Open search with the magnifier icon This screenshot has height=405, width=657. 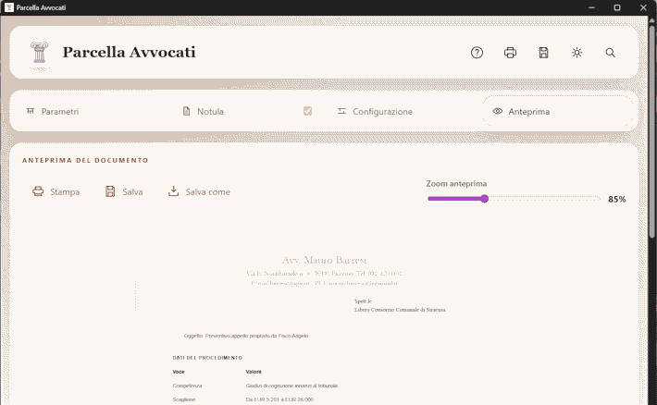click(610, 53)
